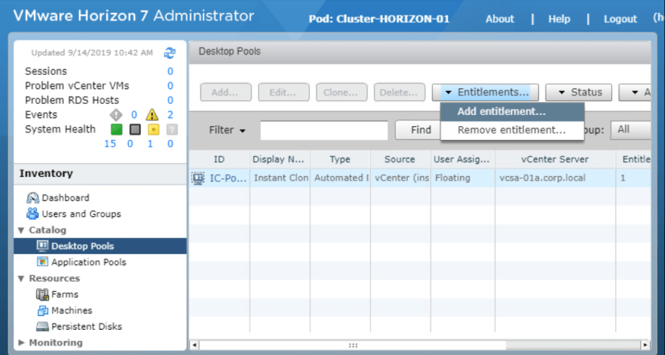This screenshot has width=665, height=355.
Task: Open the Status dropdown button
Action: (x=579, y=92)
